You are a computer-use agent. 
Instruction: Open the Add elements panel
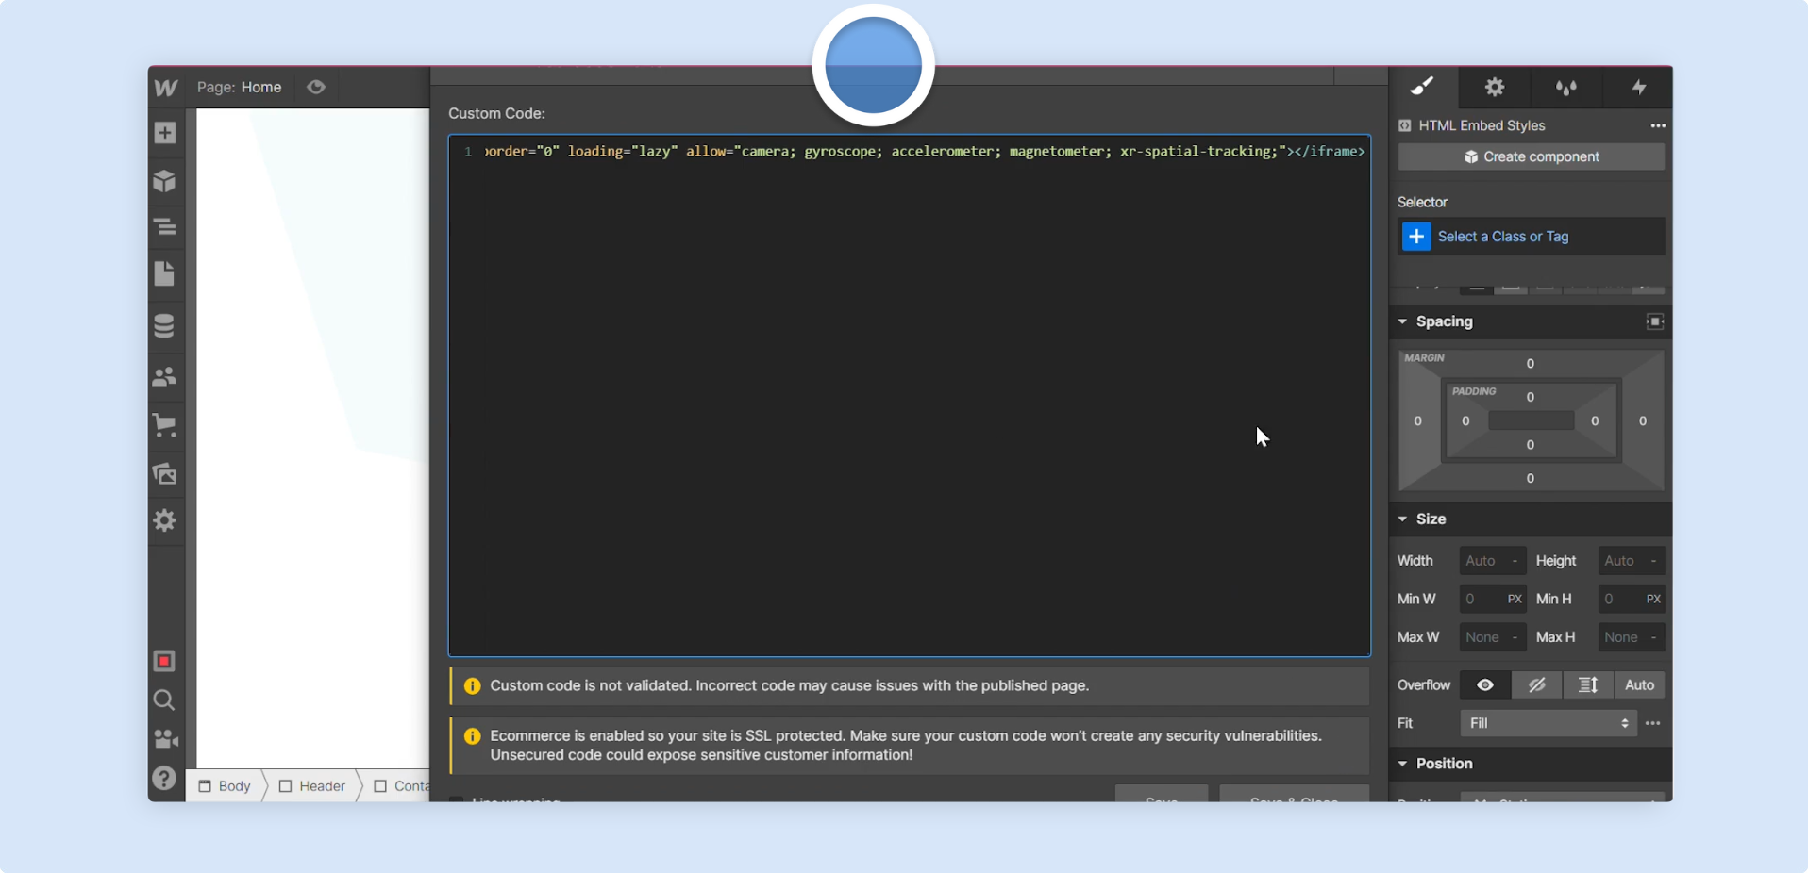tap(165, 133)
